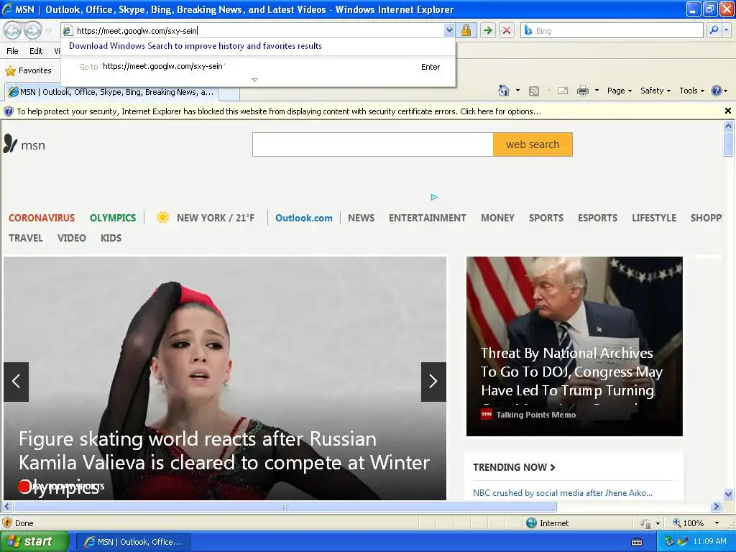This screenshot has width=736, height=552.
Task: Expand the autocomplete list chevron
Action: coord(255,80)
